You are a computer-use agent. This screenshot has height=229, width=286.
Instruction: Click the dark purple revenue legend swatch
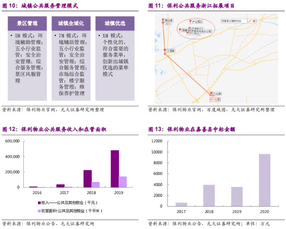tap(39, 203)
